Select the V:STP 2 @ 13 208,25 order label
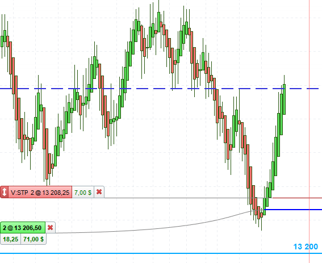The width and height of the screenshot is (322, 263). click(x=40, y=193)
